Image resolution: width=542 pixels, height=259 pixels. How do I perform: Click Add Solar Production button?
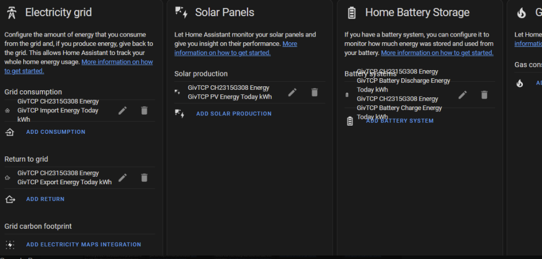(x=234, y=114)
